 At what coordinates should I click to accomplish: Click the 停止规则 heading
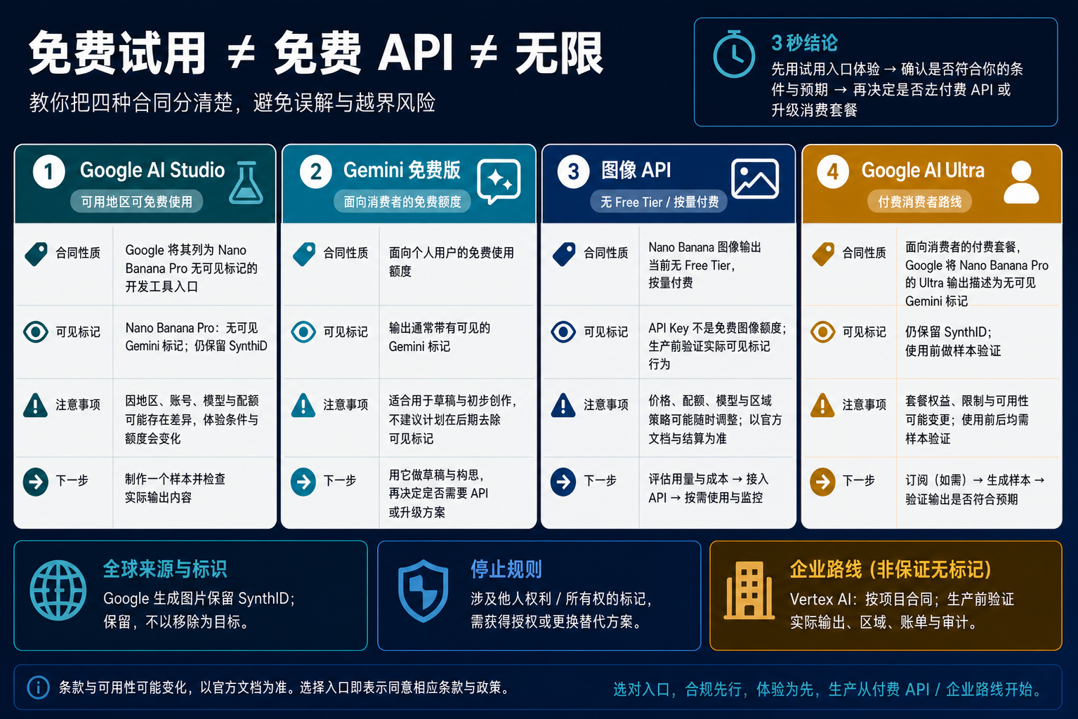506,569
